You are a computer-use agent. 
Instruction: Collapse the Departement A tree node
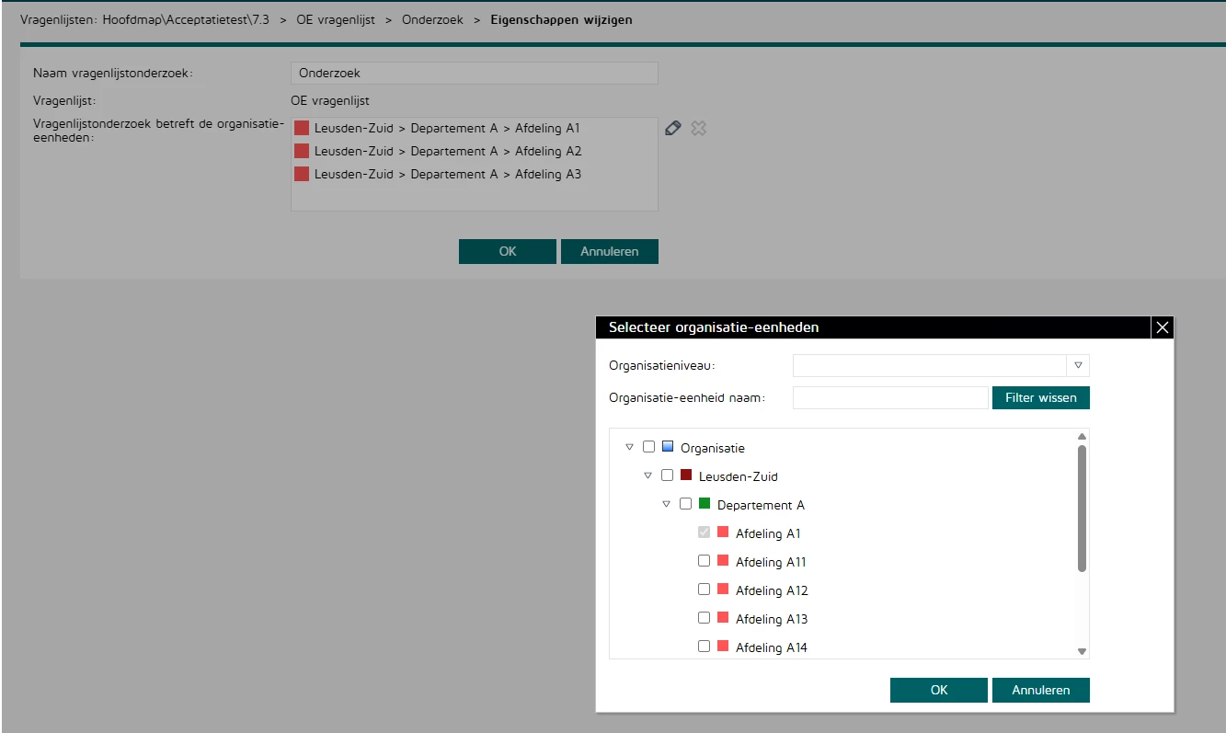[667, 505]
